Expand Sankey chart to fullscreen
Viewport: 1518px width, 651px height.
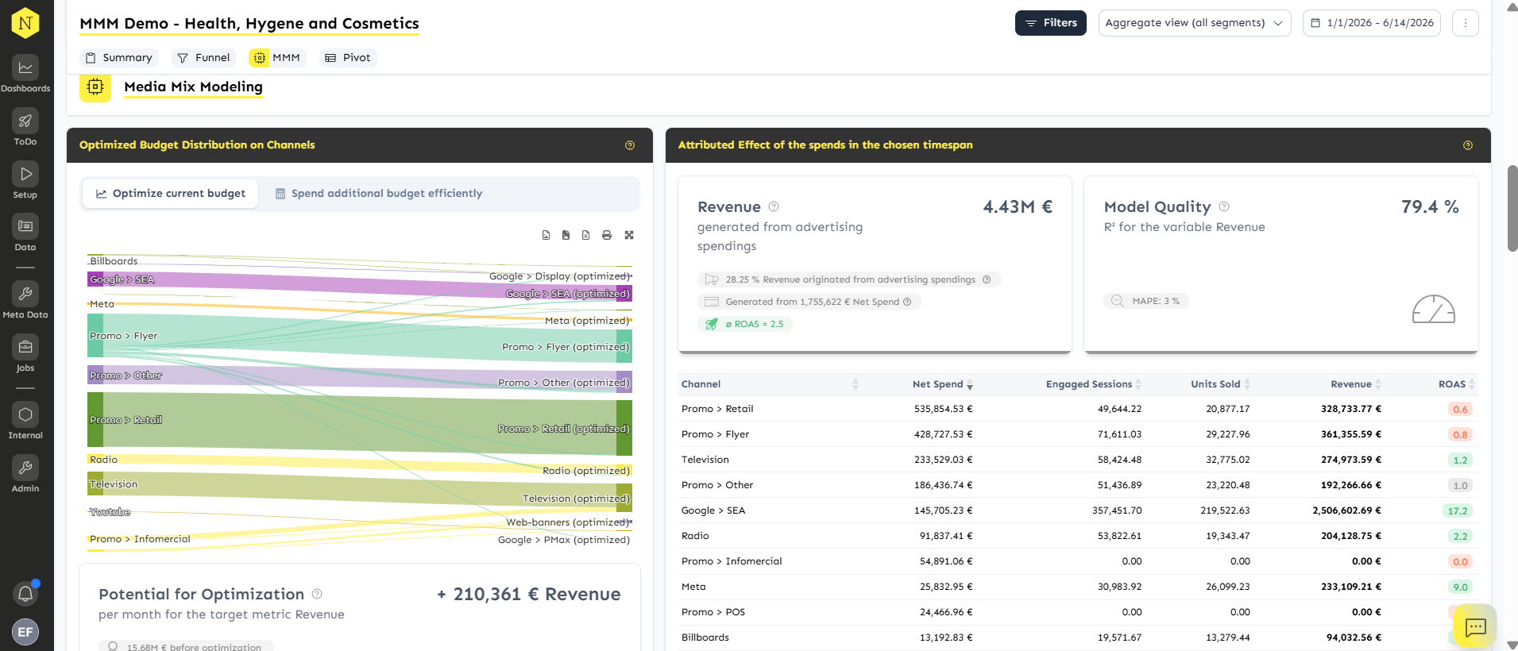click(629, 235)
